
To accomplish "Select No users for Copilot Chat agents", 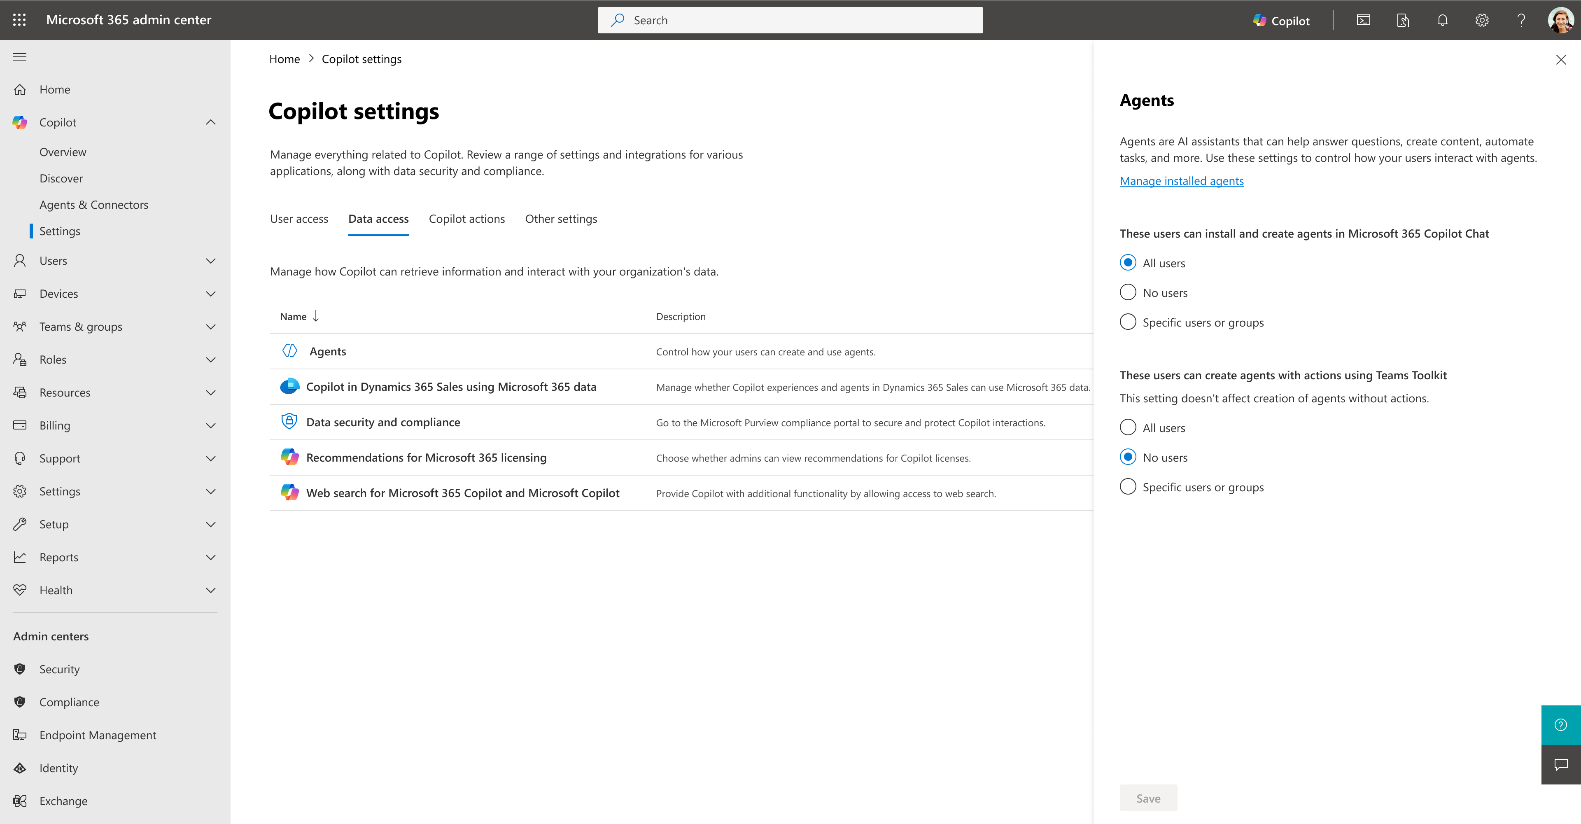I will pos(1128,292).
